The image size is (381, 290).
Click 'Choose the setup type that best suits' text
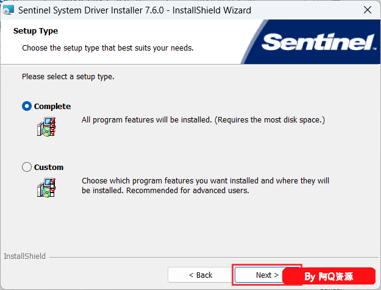pos(108,48)
